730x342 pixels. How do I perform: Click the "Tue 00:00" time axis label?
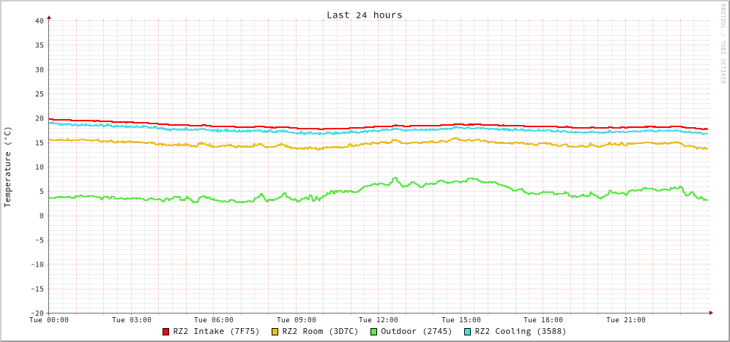(x=49, y=320)
